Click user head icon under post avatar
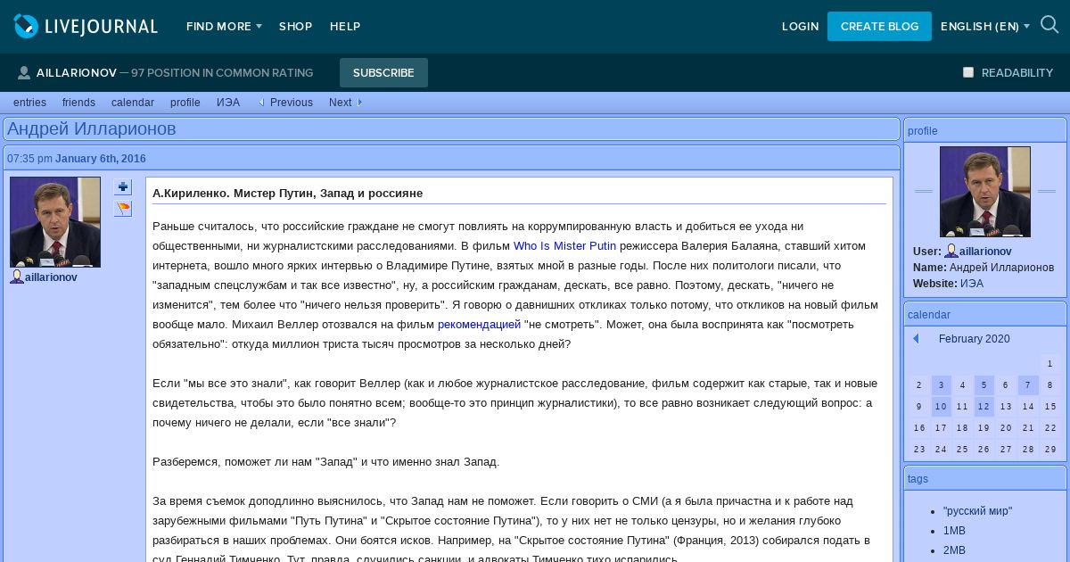Image resolution: width=1070 pixels, height=562 pixels. tap(17, 277)
